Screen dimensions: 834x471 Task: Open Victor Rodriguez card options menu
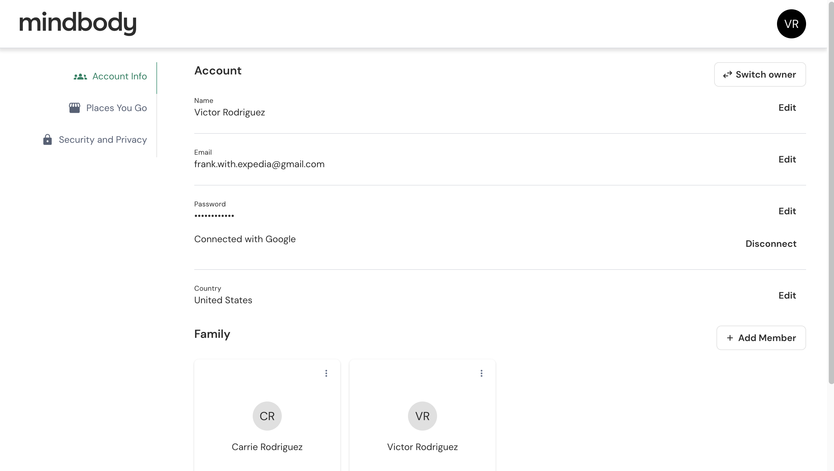[482, 373]
